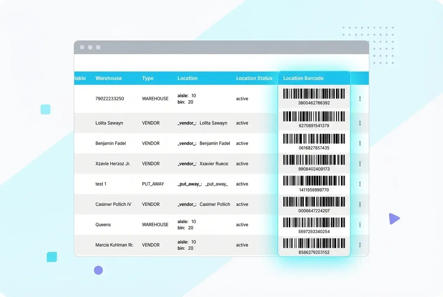Open the actions menu for Lolita Sawayn
The image size is (443, 297).
tap(360, 123)
